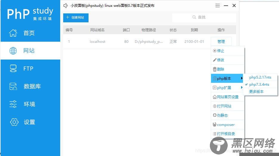Minimize the phpstudy window
Viewport: 279px width, 156px height.
click(x=226, y=6)
